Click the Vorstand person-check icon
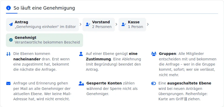 88,24
